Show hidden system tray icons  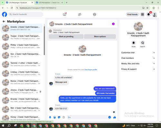click(138, 125)
